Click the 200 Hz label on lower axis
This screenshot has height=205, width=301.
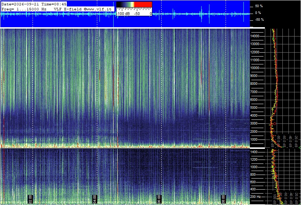pyautogui.click(x=256, y=197)
